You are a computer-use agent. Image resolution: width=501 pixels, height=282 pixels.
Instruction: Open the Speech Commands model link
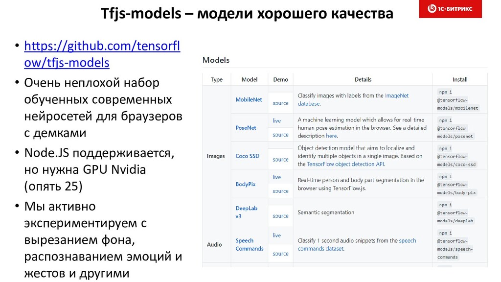click(249, 245)
